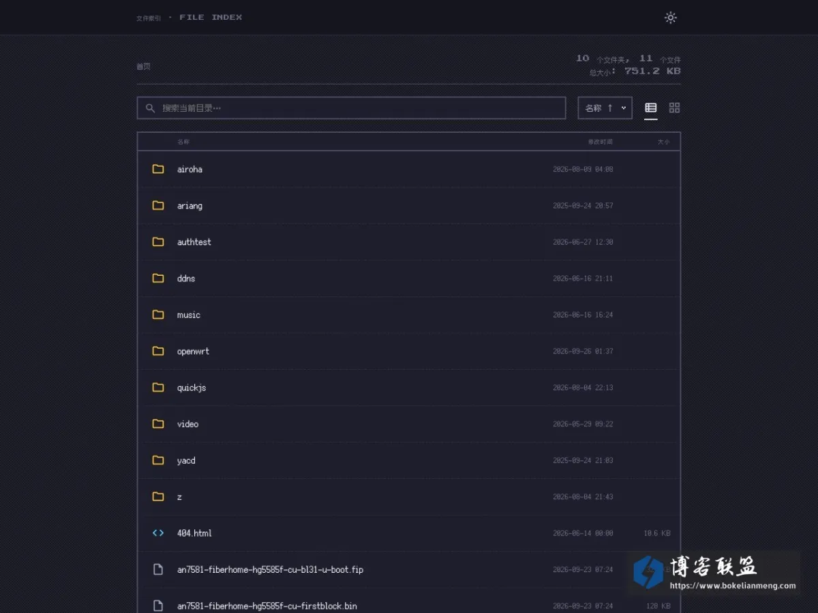Click the FILE INDEX site title
The height and width of the screenshot is (613, 818).
tap(211, 18)
